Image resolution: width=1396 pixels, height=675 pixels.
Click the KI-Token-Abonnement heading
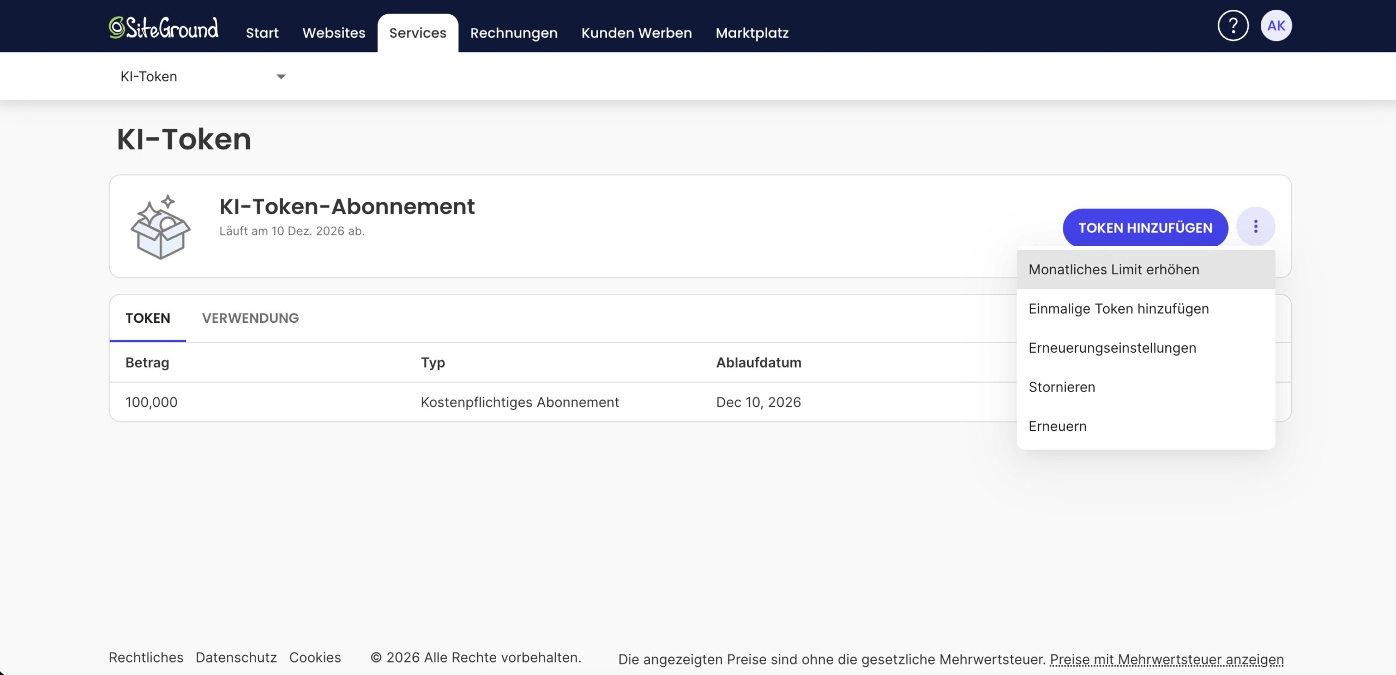click(x=347, y=207)
